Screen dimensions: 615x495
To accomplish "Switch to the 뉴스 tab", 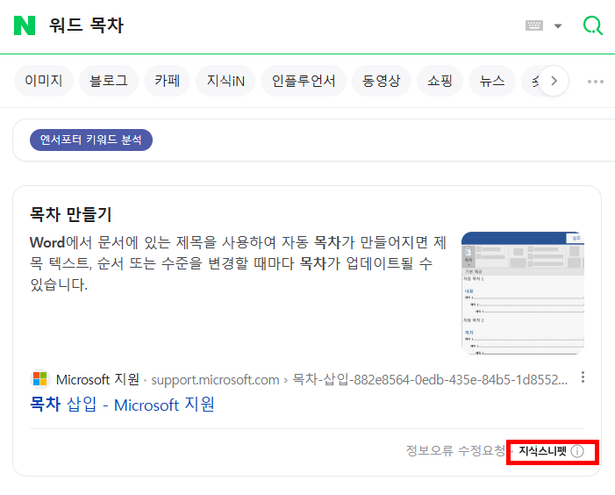I will click(492, 81).
